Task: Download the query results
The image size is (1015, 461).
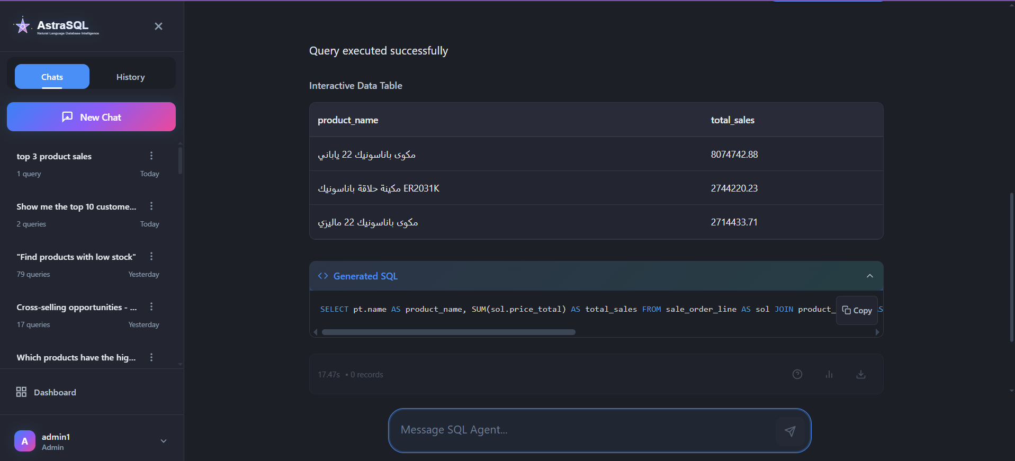Action: [x=860, y=374]
